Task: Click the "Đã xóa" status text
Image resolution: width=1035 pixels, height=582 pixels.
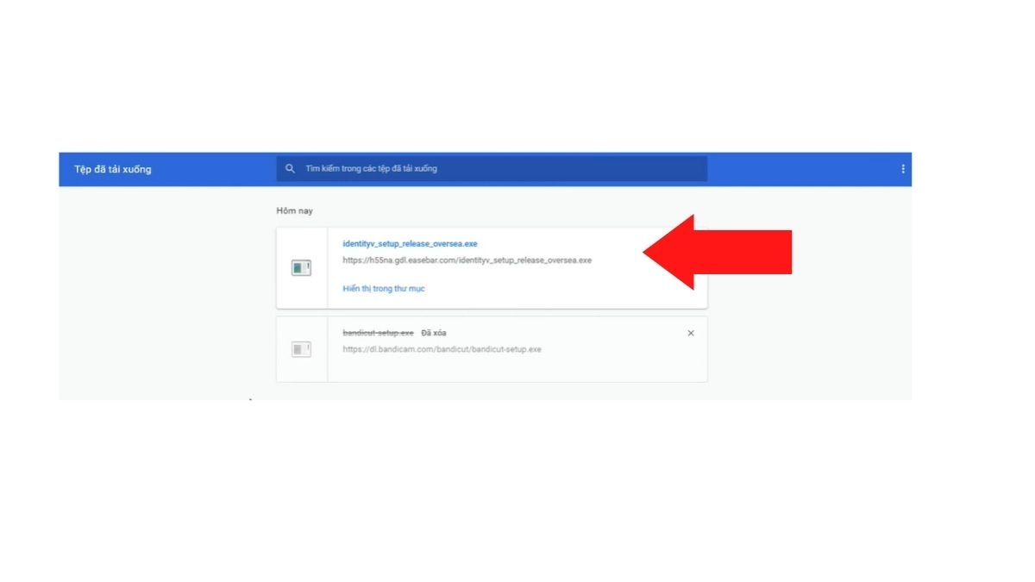Action: [434, 333]
